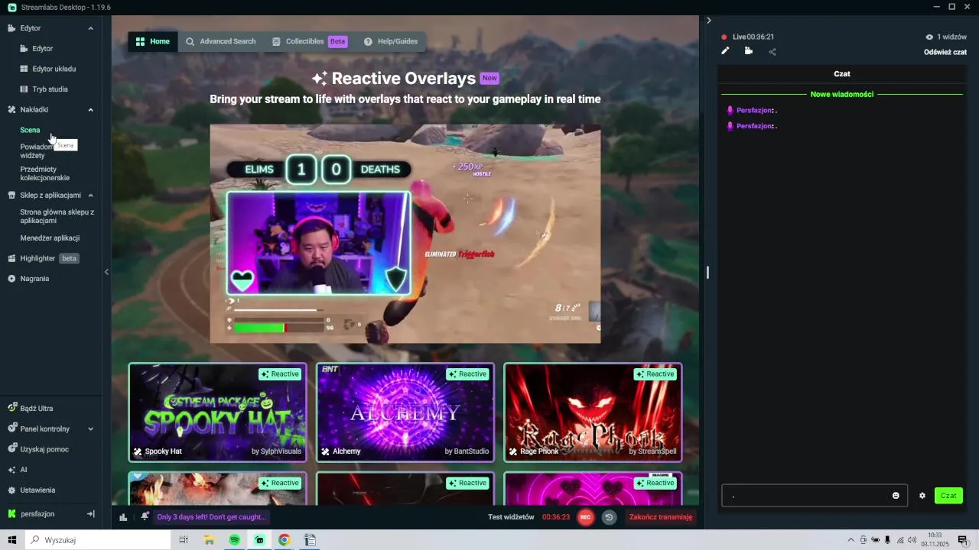Open the AI sparkle item

[18, 470]
